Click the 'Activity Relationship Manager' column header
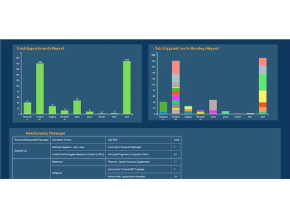 [x=31, y=140]
